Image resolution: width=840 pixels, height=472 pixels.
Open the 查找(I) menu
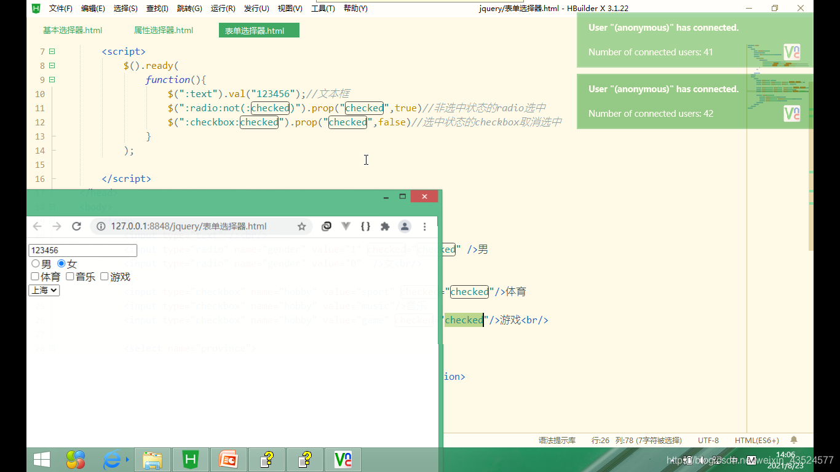[157, 9]
